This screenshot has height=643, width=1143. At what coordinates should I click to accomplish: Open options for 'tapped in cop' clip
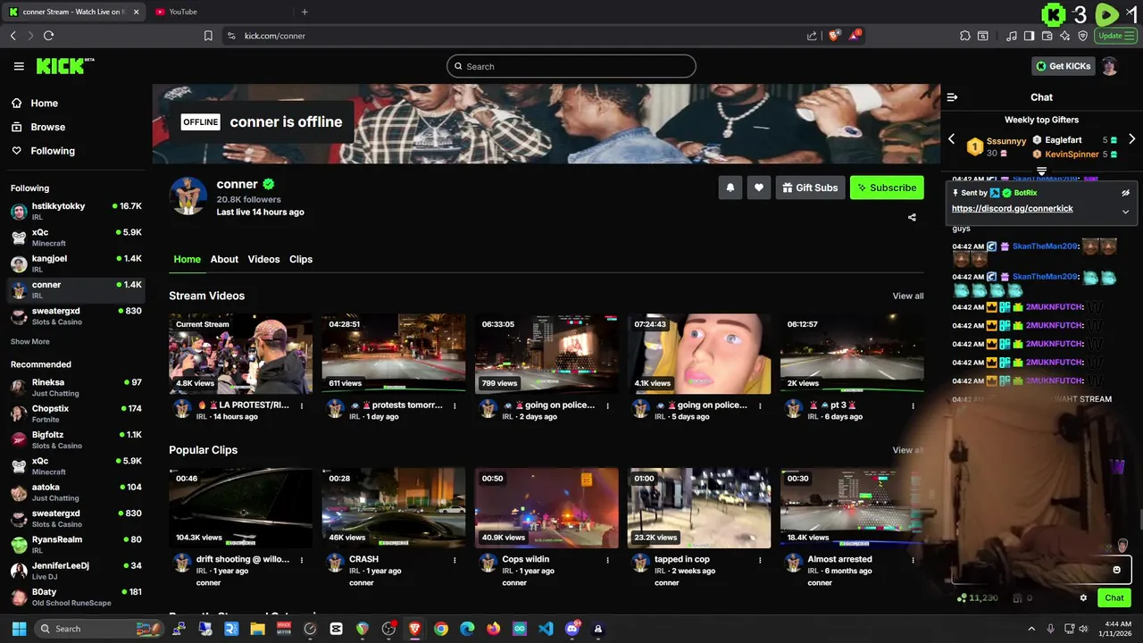[x=760, y=560]
